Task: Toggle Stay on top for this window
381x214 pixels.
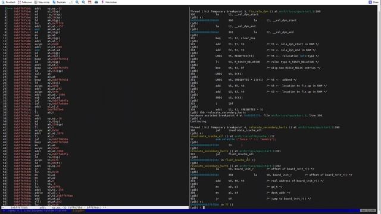Action: tap(42, 2)
